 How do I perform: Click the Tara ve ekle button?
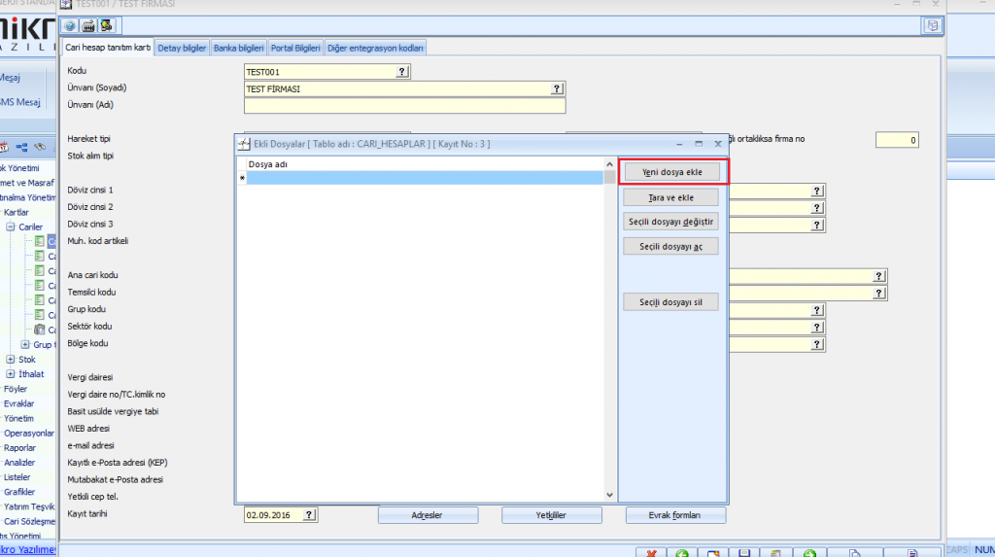click(671, 197)
